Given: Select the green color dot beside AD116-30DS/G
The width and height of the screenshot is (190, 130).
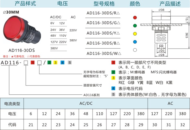Looking at the screenshot, I should (x=135, y=26).
